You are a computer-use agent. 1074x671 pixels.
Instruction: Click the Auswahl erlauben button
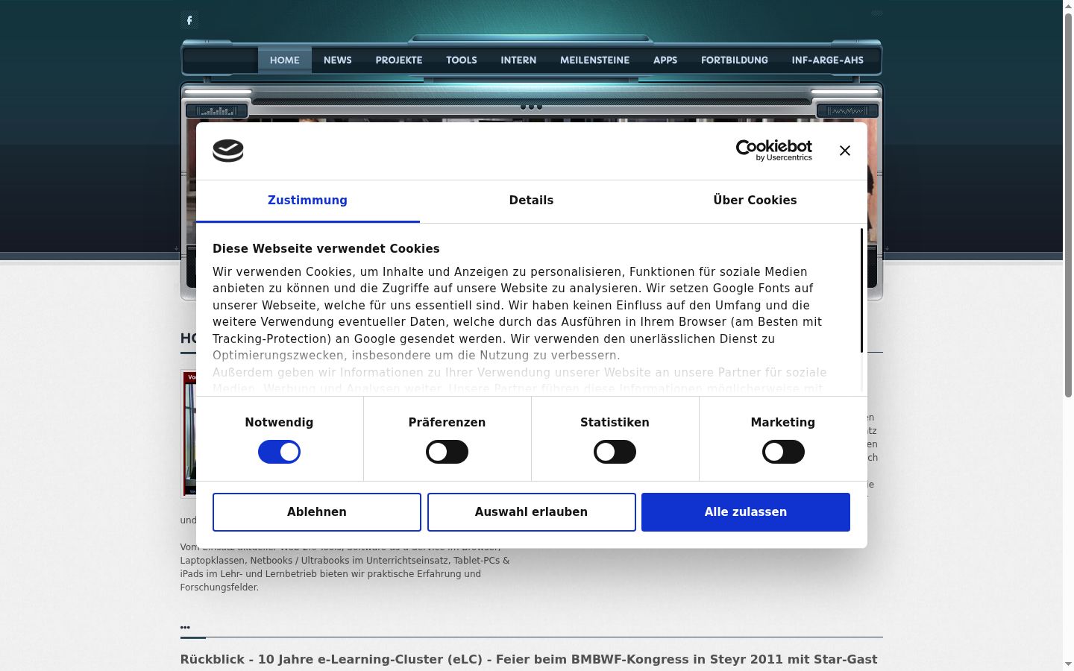531,512
